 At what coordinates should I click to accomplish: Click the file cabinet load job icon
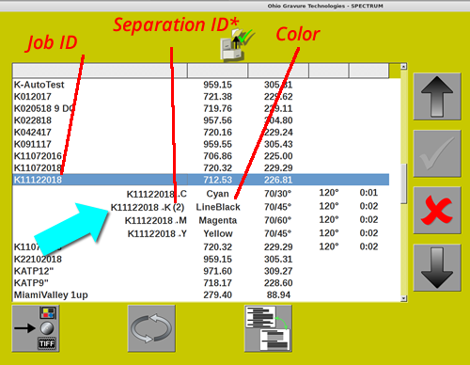click(x=237, y=44)
